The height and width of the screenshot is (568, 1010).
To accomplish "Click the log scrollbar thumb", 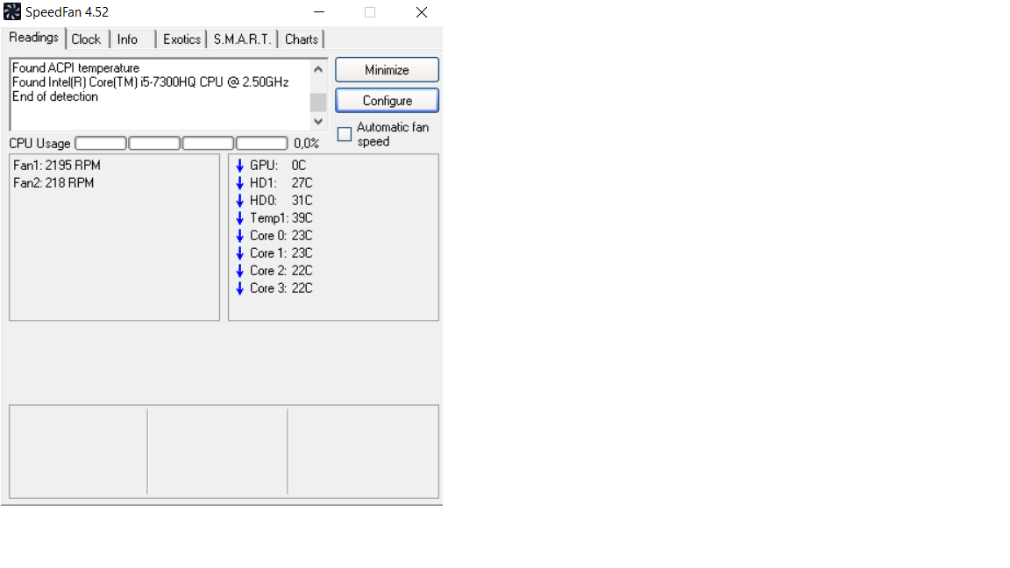I will tap(318, 102).
